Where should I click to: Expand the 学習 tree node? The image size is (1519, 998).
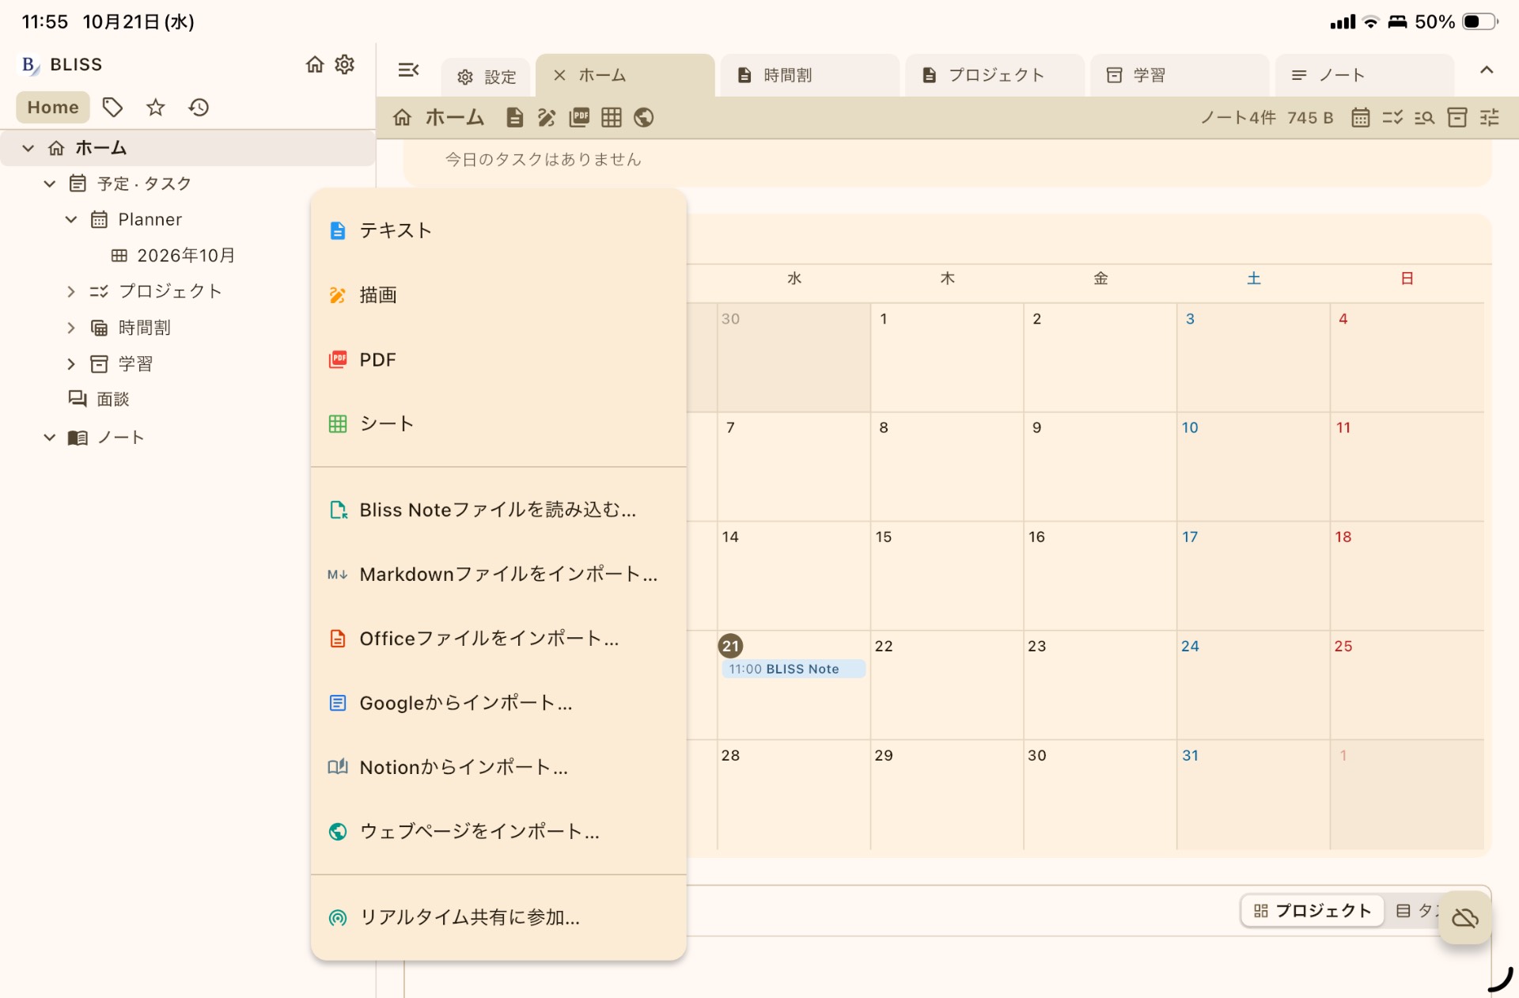coord(71,364)
